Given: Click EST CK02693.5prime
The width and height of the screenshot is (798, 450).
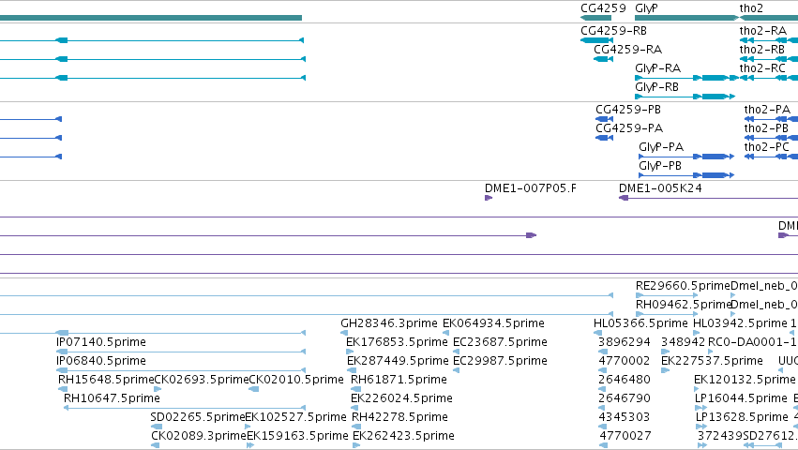Looking at the screenshot, I should 201,381.
